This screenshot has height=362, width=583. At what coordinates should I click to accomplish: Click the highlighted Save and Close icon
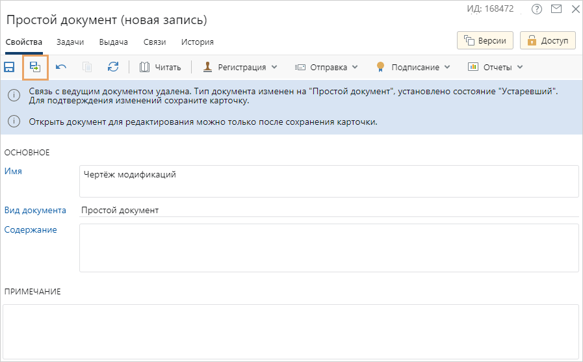pos(35,67)
